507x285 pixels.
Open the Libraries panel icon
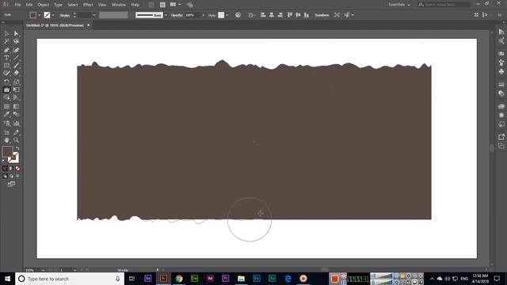point(501,106)
